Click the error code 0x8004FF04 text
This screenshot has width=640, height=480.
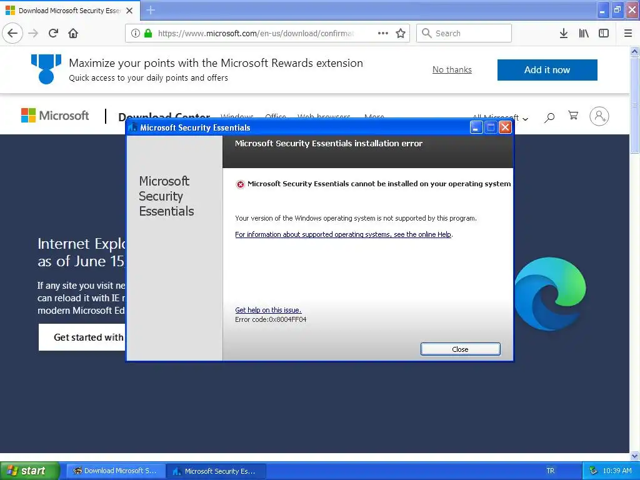click(x=271, y=319)
